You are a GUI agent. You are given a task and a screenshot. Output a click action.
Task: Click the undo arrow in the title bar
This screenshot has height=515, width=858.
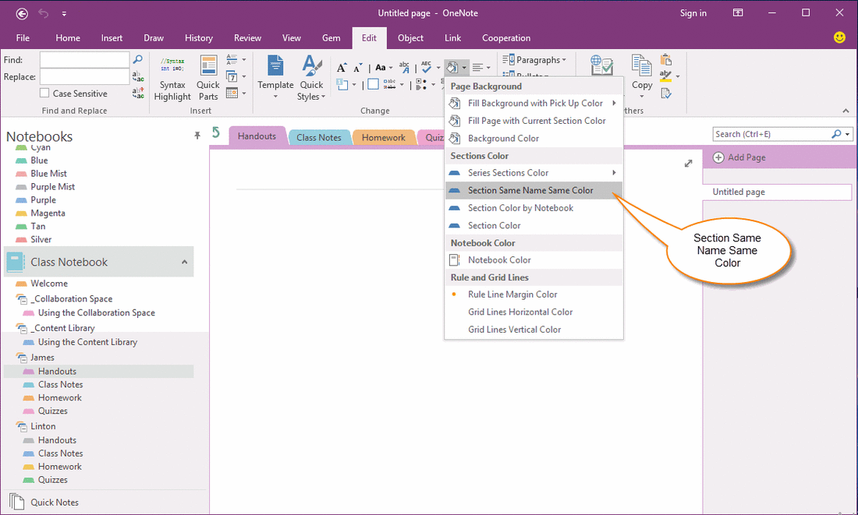pos(43,13)
